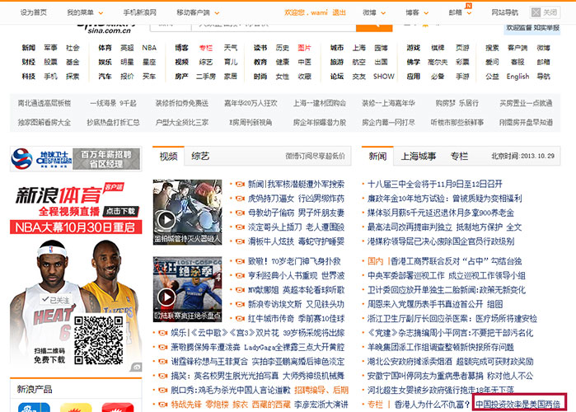Open 网站导航 in top bar

[x=505, y=12]
